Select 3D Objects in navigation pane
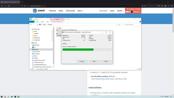 (37, 45)
